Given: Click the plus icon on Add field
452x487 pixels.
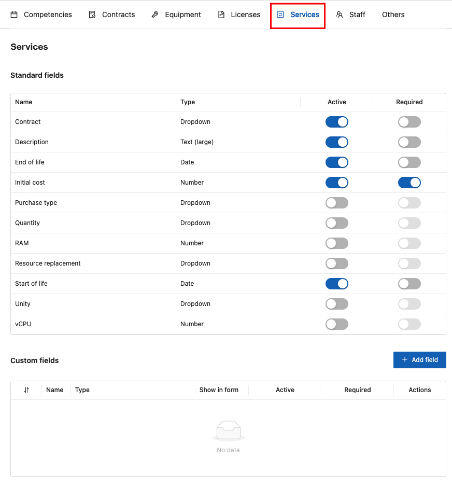Looking at the screenshot, I should pyautogui.click(x=404, y=360).
